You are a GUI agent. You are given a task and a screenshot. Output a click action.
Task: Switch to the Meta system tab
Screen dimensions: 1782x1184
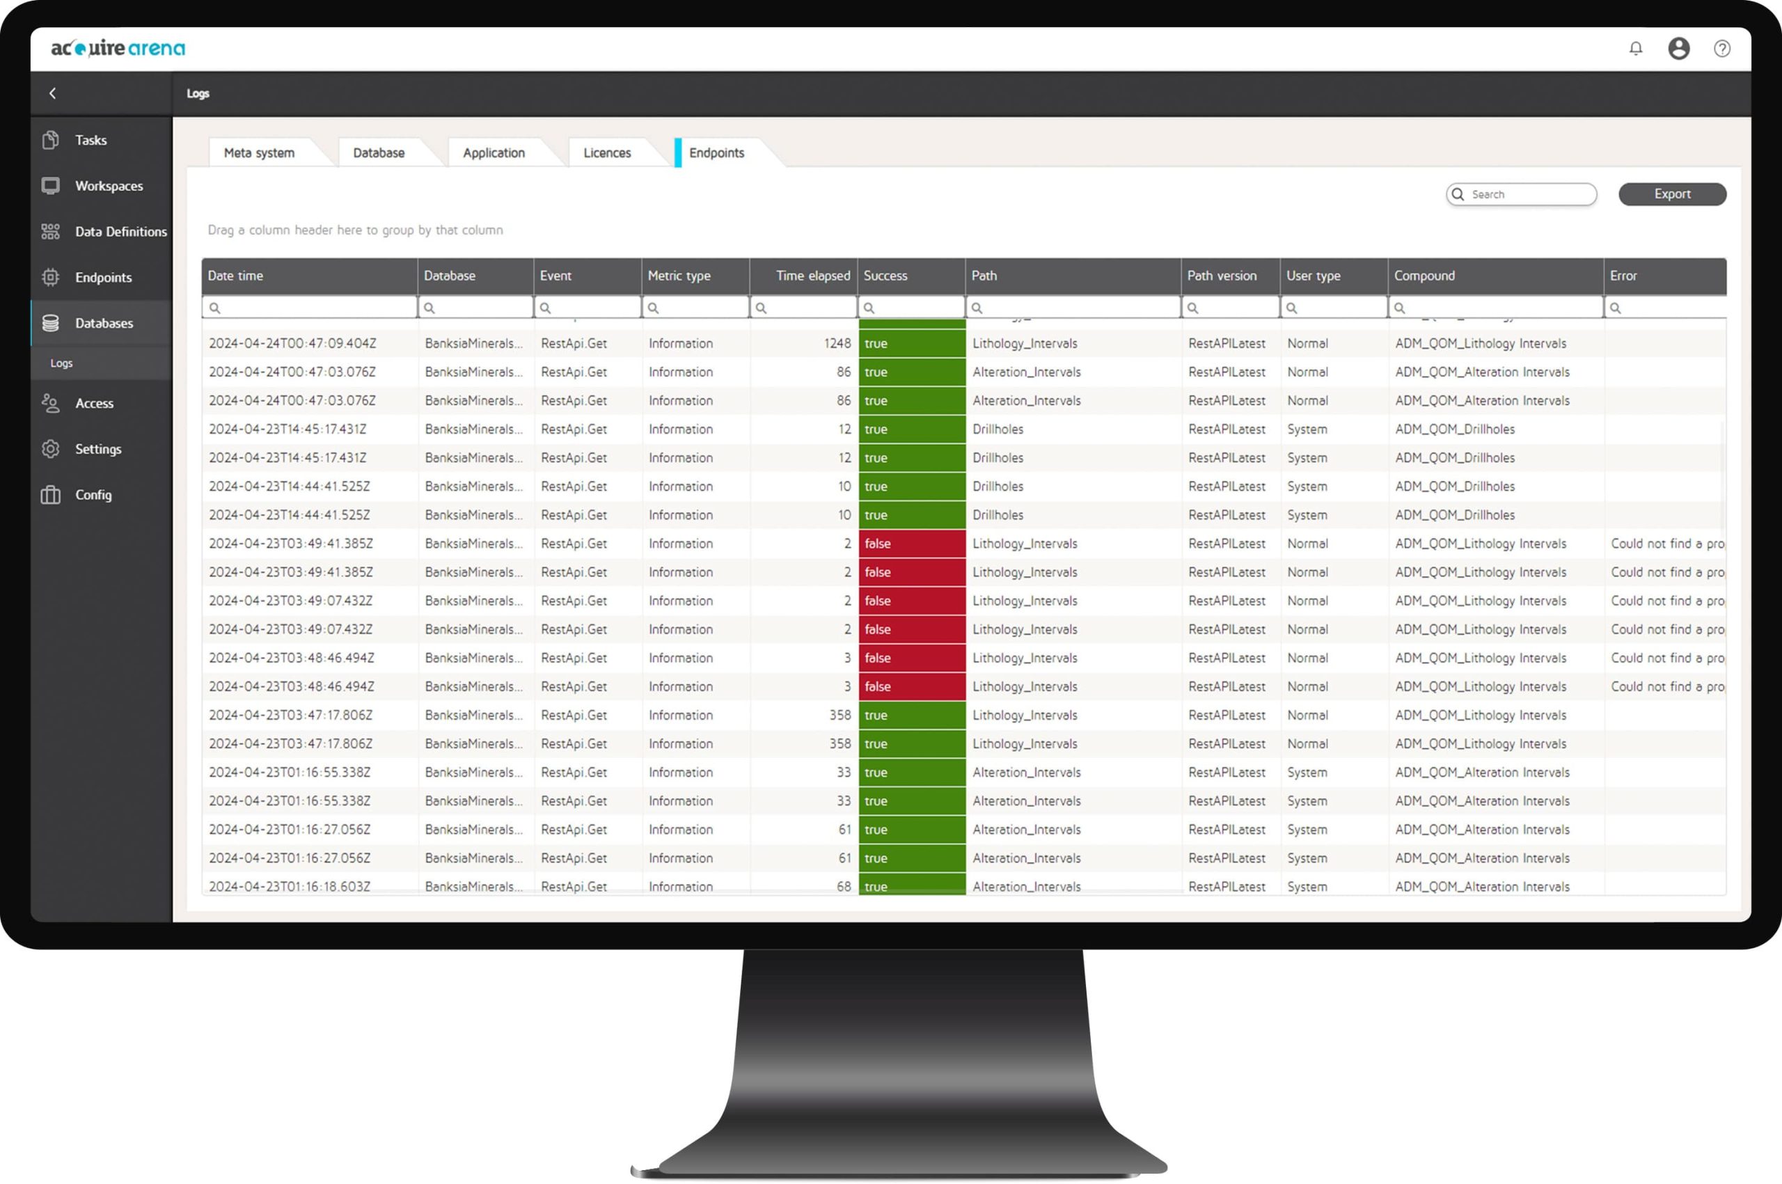(259, 152)
